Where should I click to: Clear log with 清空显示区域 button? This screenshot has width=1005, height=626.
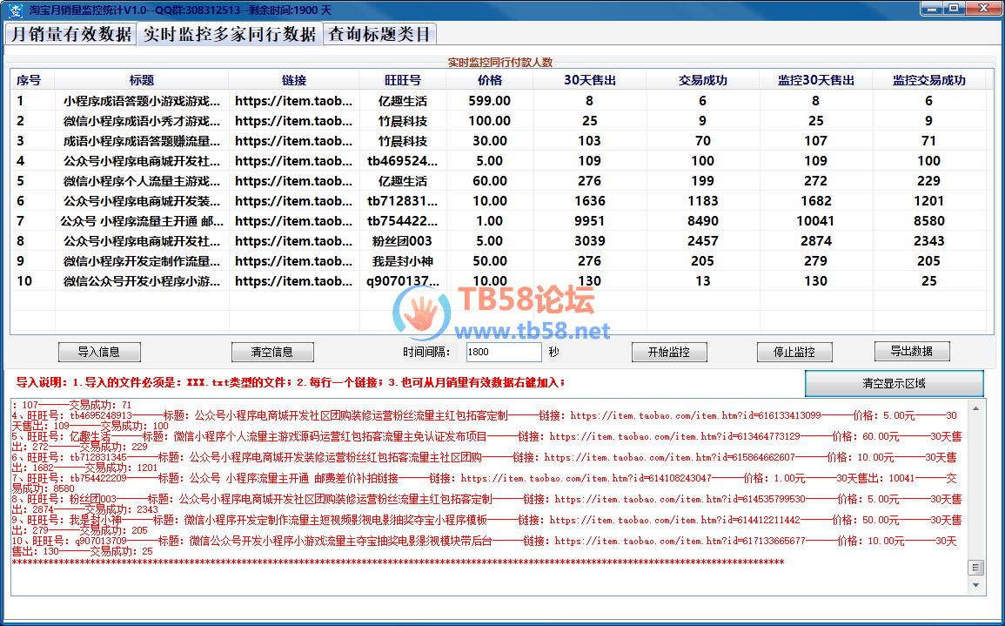(x=894, y=384)
